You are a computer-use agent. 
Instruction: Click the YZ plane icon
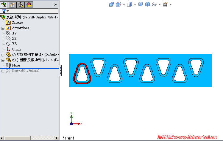8,44
